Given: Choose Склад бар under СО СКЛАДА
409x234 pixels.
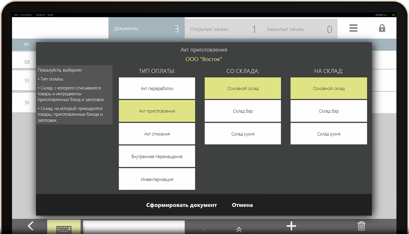Looking at the screenshot, I should click(243, 111).
